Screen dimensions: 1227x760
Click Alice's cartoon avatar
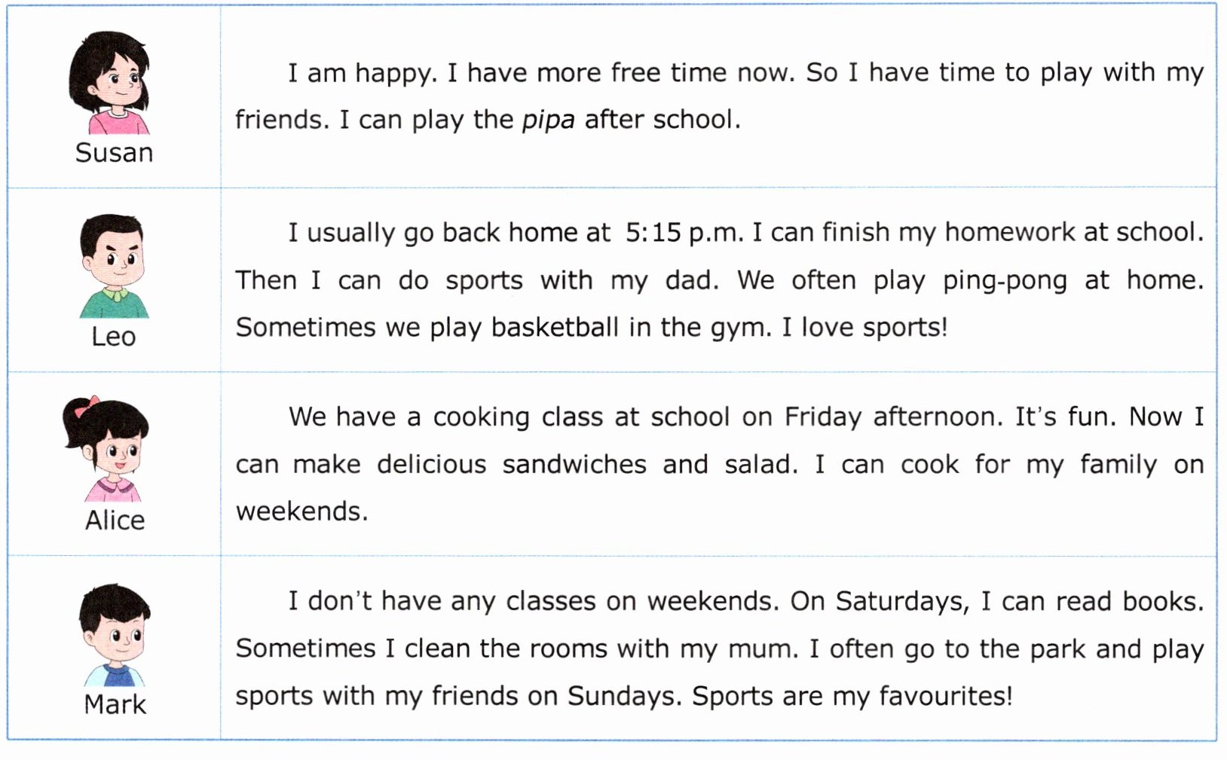pos(106,449)
